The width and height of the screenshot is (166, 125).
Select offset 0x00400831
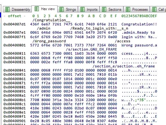click(15, 62)
